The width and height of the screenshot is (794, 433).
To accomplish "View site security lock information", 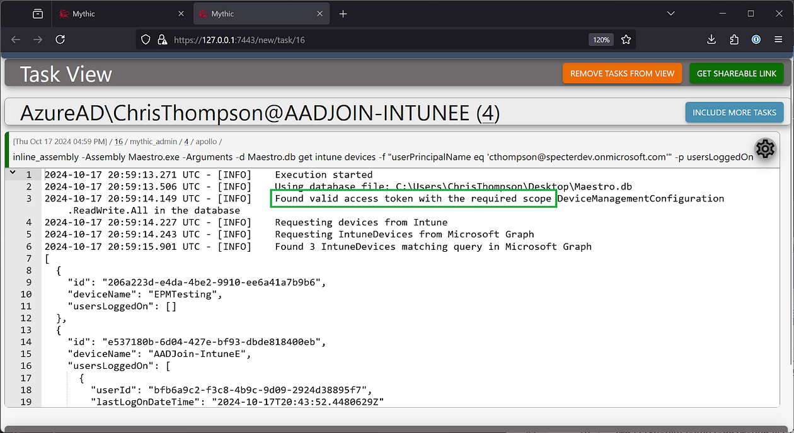I will point(161,40).
